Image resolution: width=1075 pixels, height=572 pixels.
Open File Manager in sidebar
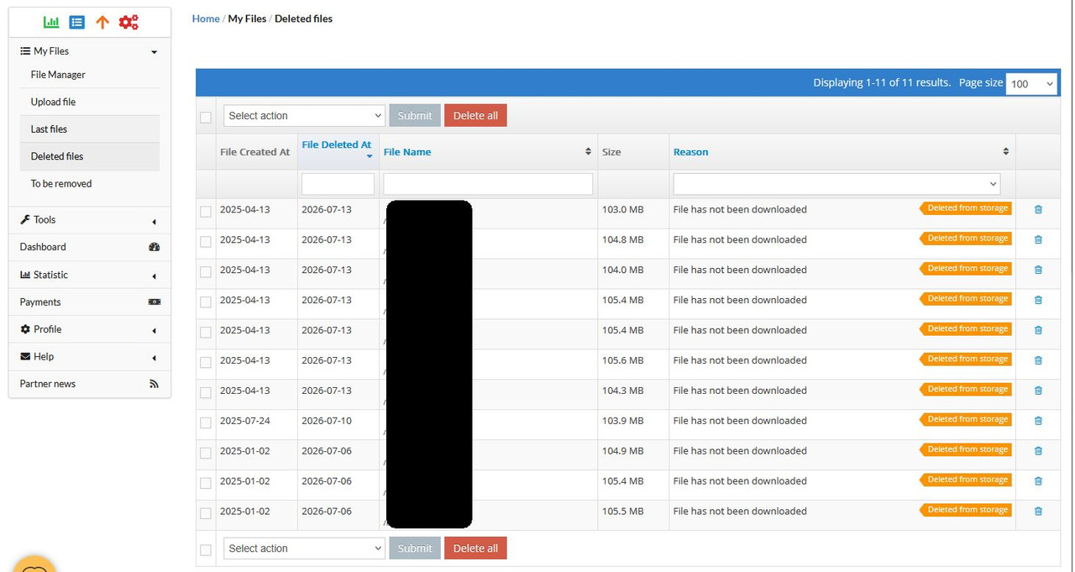[58, 75]
